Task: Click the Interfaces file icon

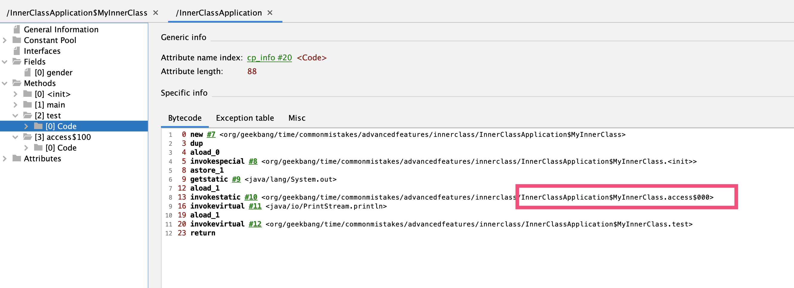Action: click(x=17, y=51)
